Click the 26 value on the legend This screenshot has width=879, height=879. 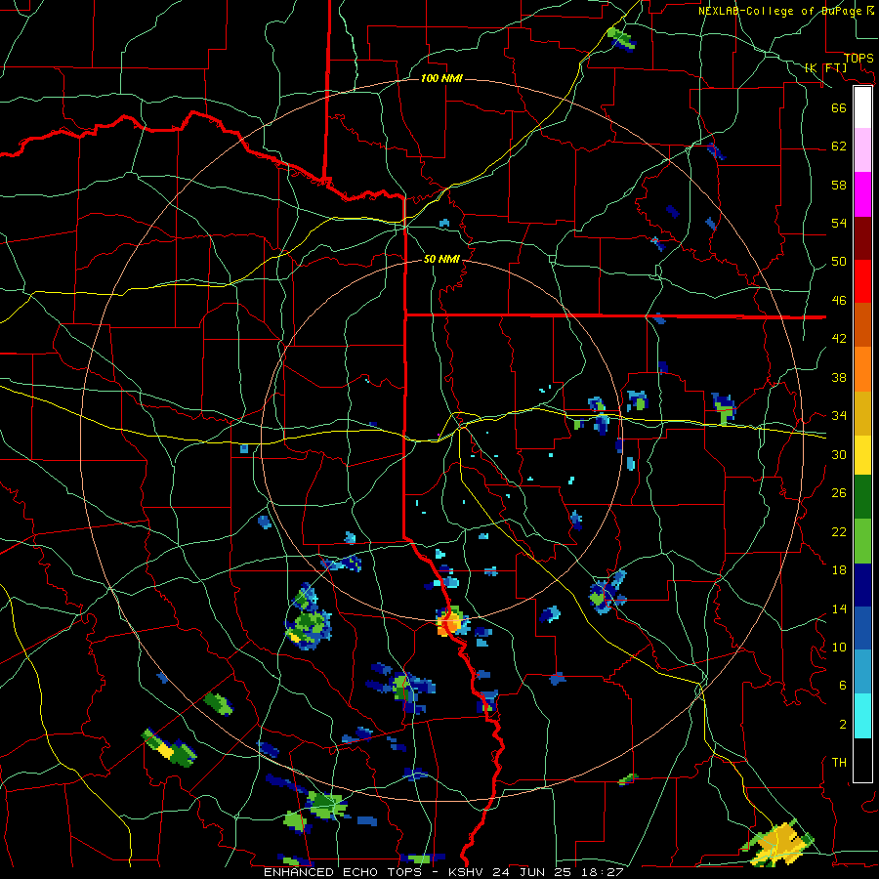click(839, 493)
